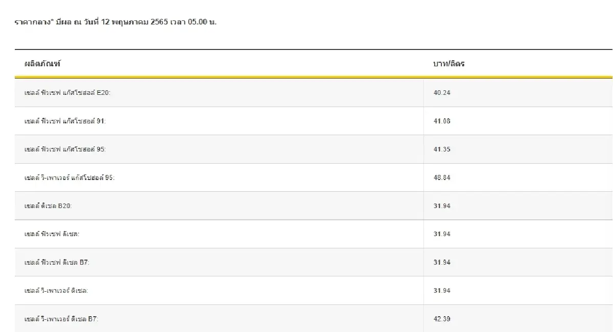
Task: Click product name เชลล์ ฟิวเซฟ แก๊สโซฮอล์ 91
Action: click(x=65, y=121)
